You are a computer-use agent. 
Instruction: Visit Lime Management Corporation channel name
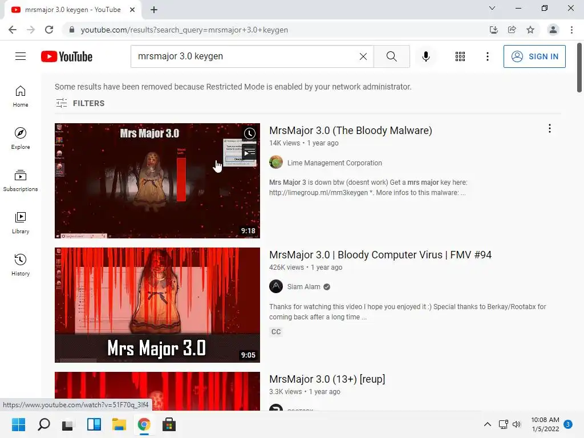coord(334,163)
